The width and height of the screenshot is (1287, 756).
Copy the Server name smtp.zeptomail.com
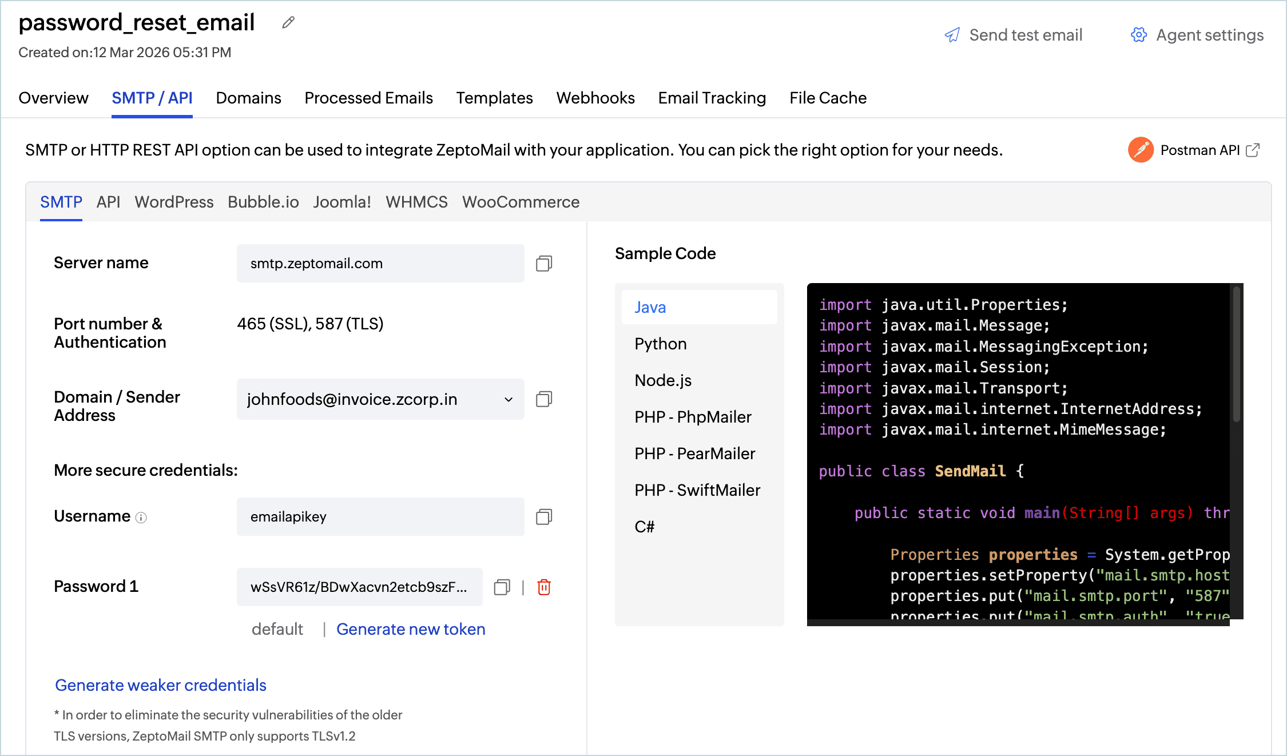coord(544,263)
